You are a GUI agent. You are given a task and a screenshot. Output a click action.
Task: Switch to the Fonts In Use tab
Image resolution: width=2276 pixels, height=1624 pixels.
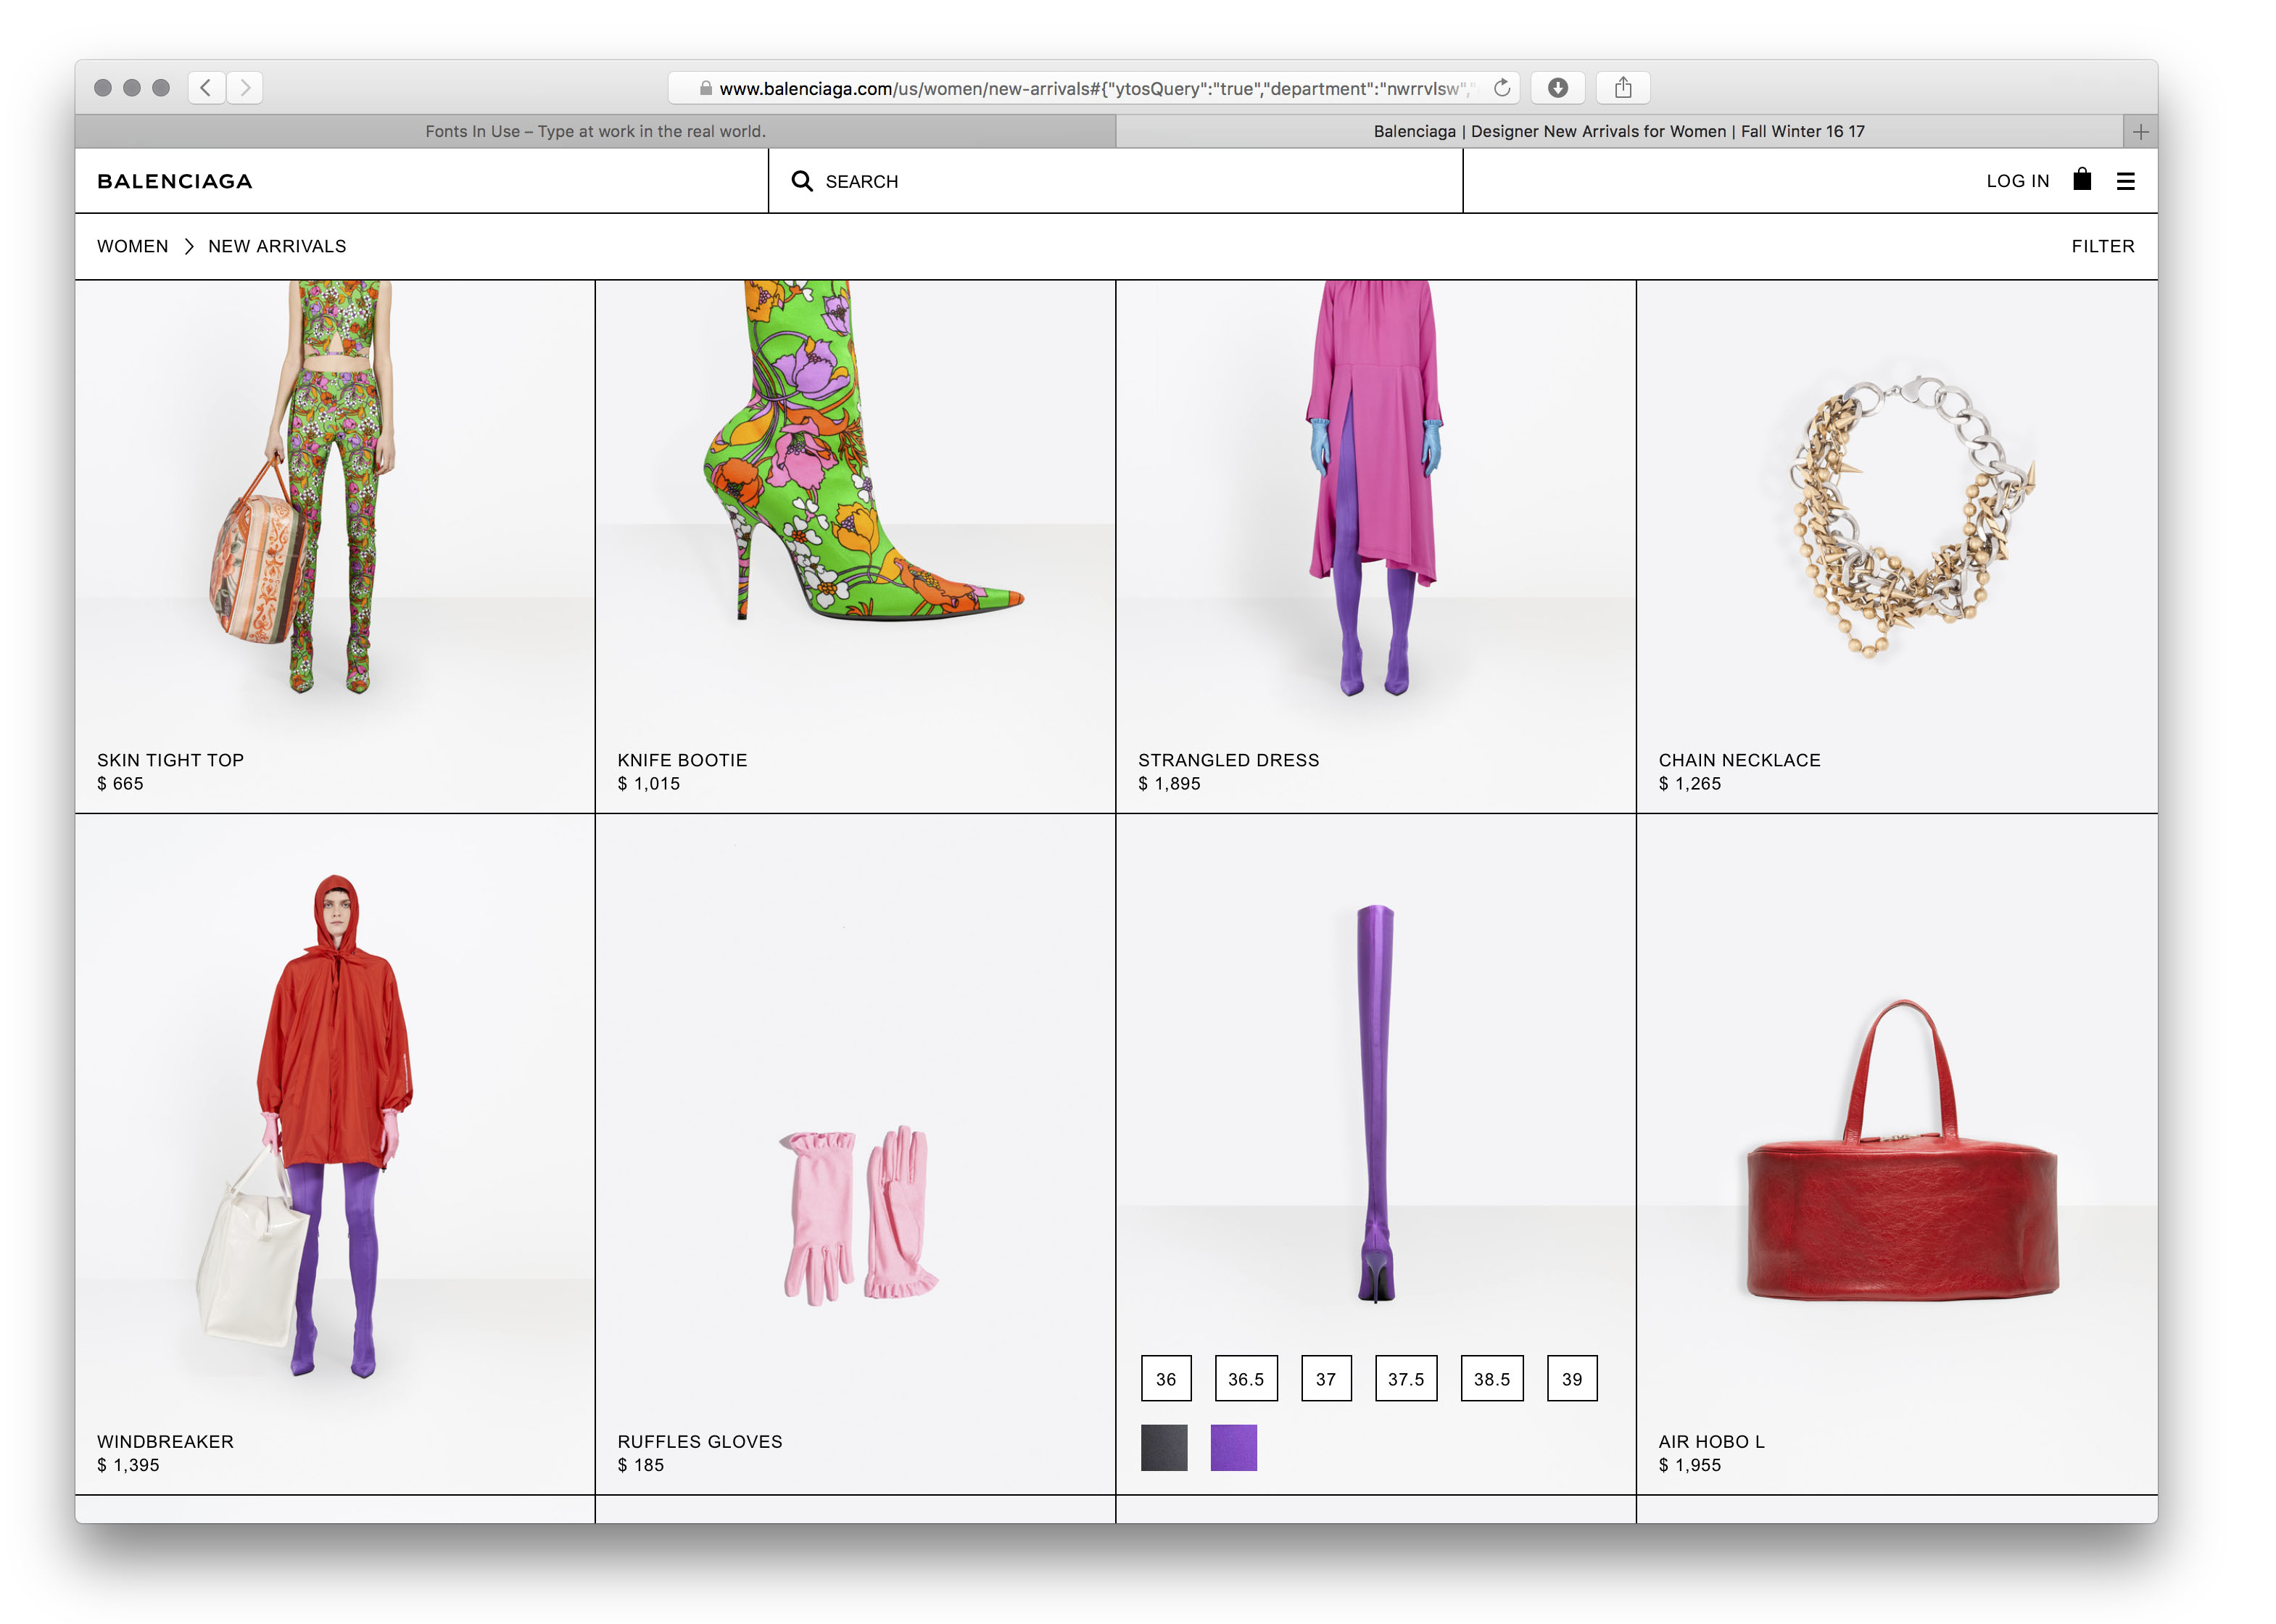[595, 132]
